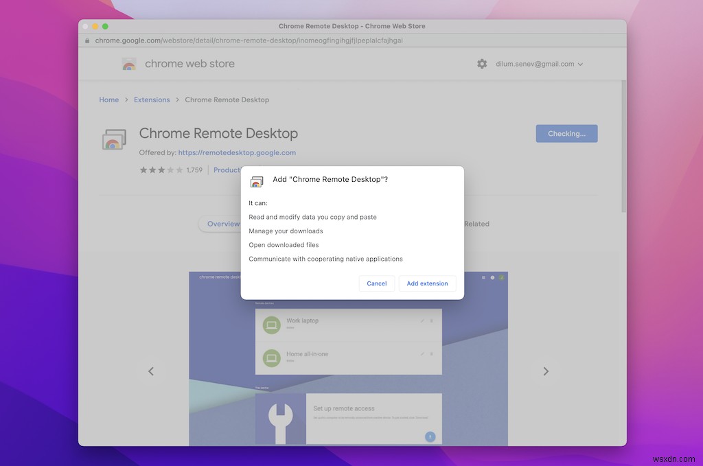Confirm by clicking Add extension
703x466 pixels.
tap(427, 283)
